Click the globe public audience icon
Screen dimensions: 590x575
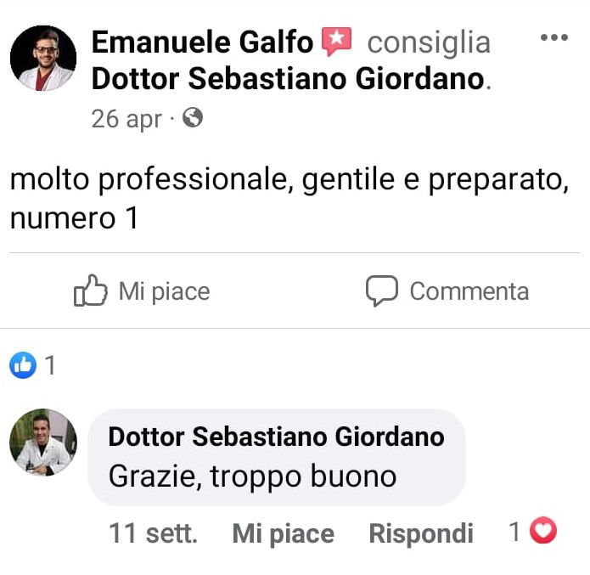(x=193, y=118)
